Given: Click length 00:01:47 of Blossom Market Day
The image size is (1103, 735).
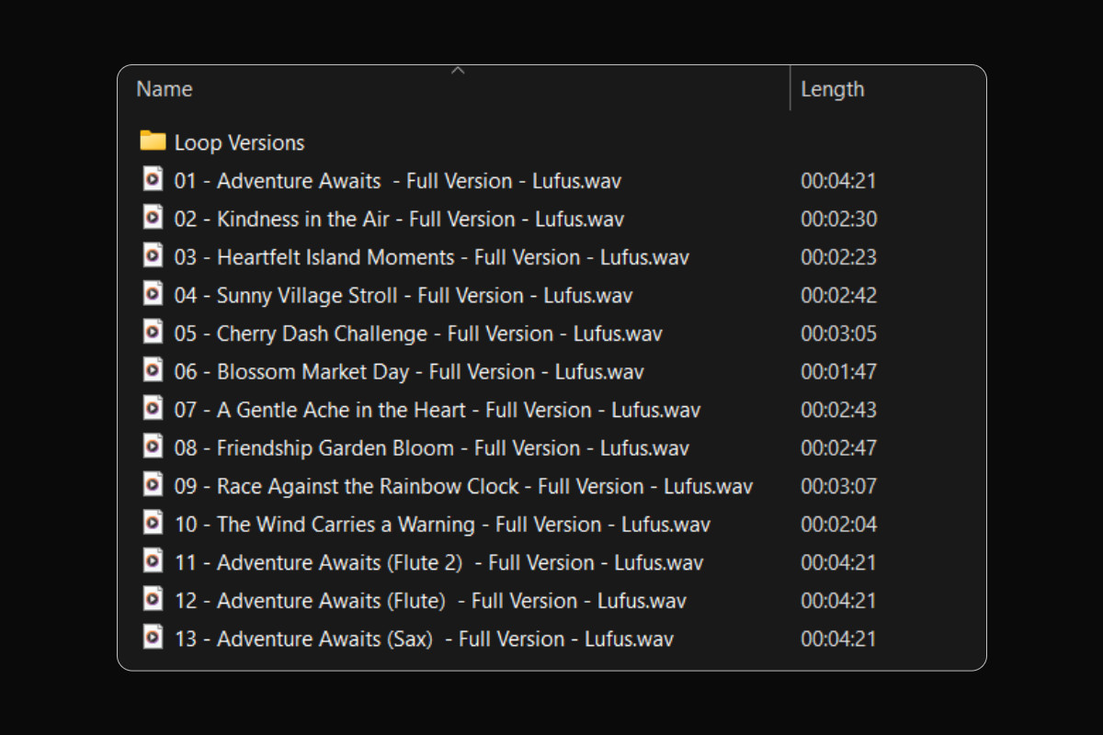Looking at the screenshot, I should (838, 372).
